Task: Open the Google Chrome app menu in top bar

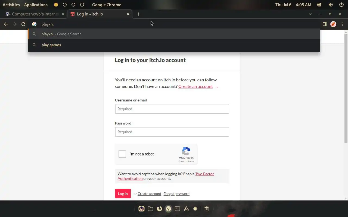Action: [107, 5]
